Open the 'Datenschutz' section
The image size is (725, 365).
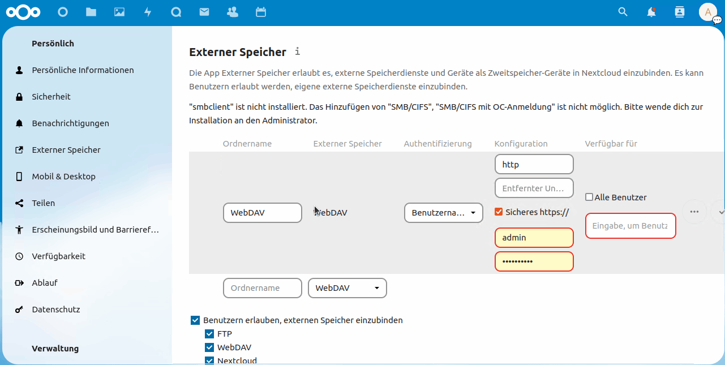click(57, 309)
